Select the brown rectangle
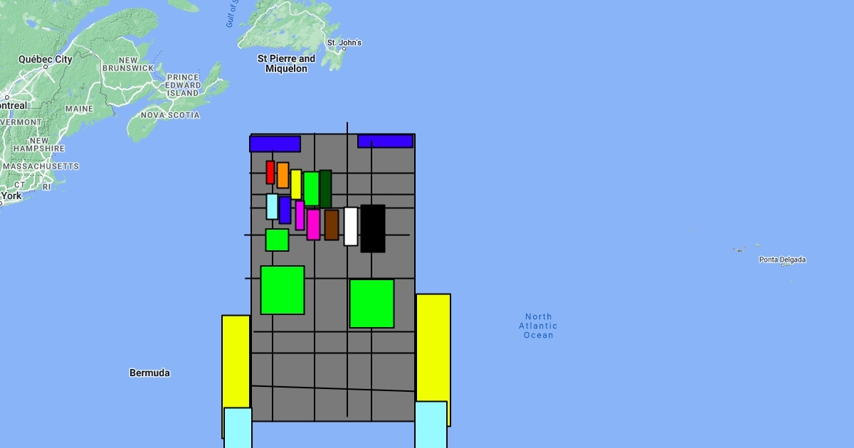 click(x=331, y=225)
